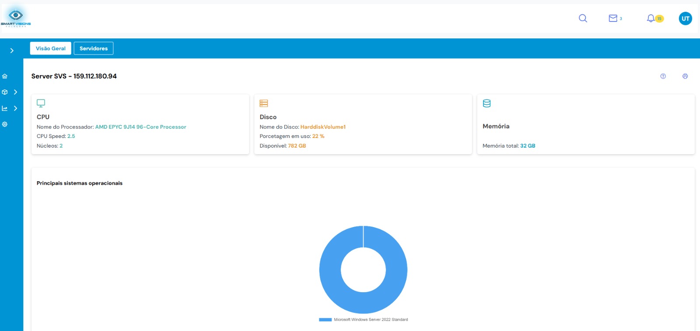Viewport: 700px width, 331px height.
Task: Toggle Microsoft Windows Server 2022 Standard legend
Action: point(364,320)
